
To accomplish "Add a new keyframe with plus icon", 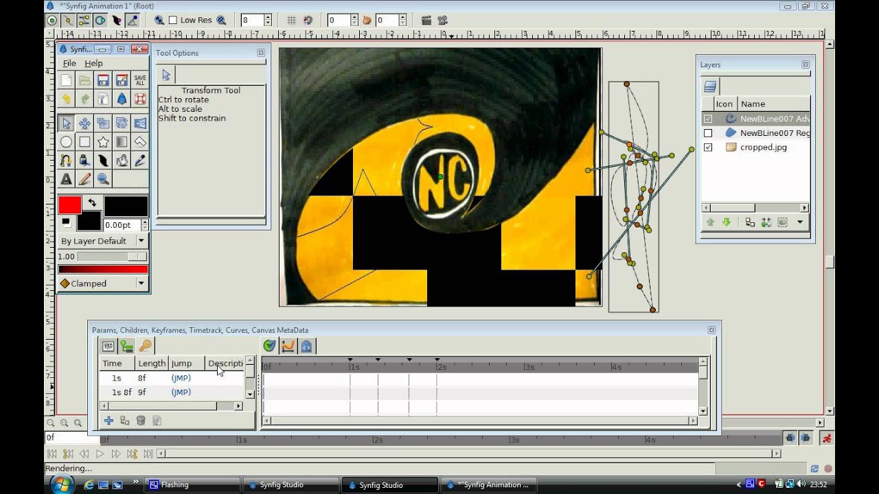I will [x=109, y=421].
